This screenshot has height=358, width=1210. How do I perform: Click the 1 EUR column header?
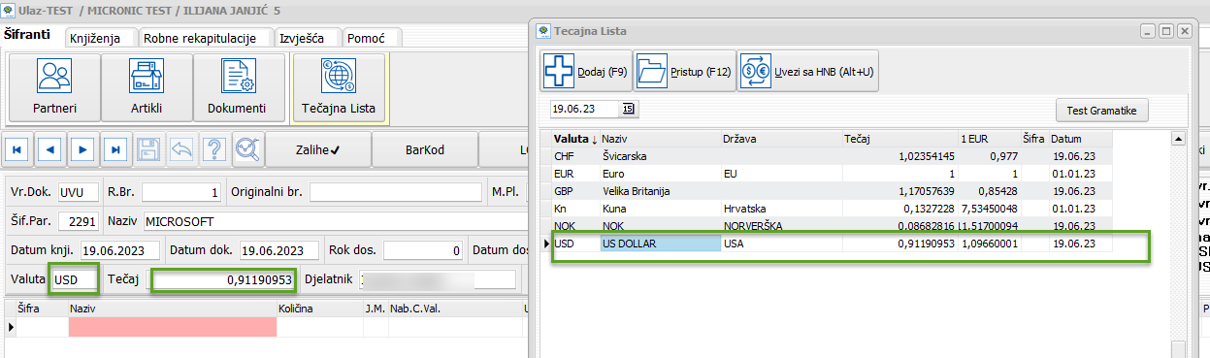tap(988, 139)
